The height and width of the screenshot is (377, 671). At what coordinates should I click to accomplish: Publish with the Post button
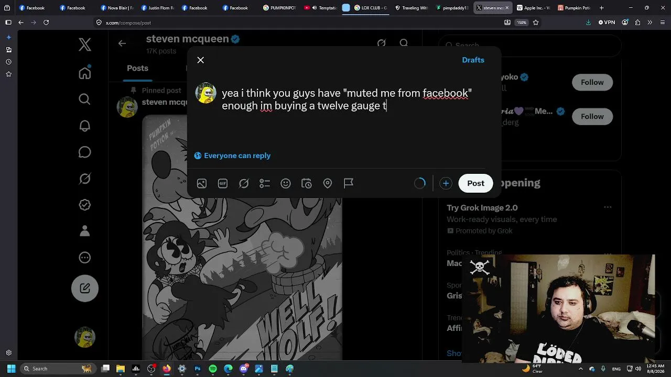tap(475, 183)
